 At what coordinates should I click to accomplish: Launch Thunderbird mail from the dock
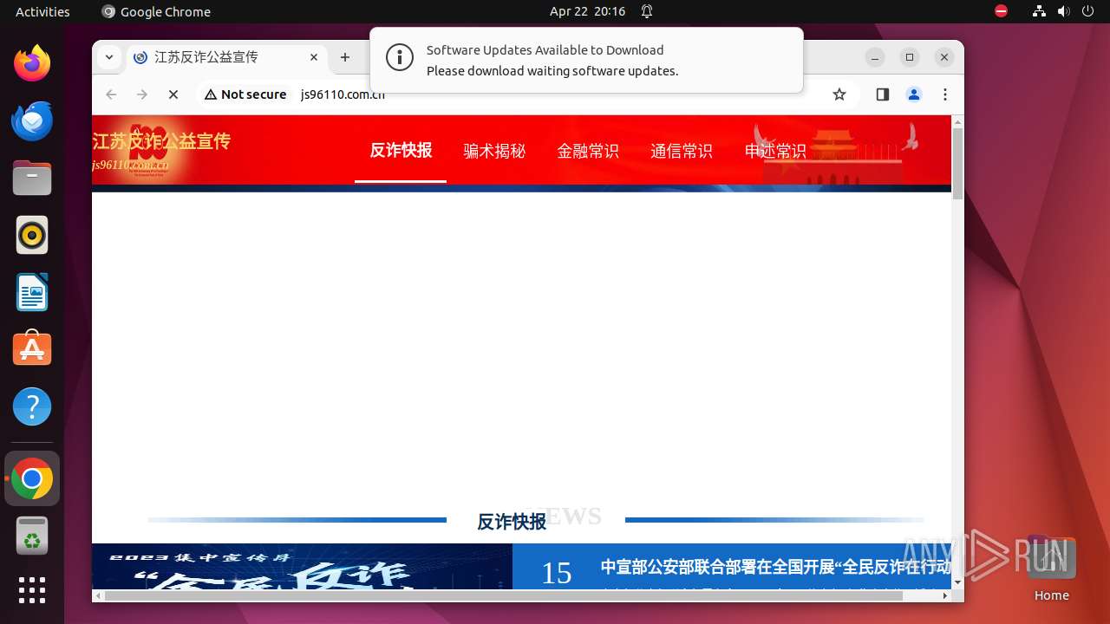click(x=32, y=120)
